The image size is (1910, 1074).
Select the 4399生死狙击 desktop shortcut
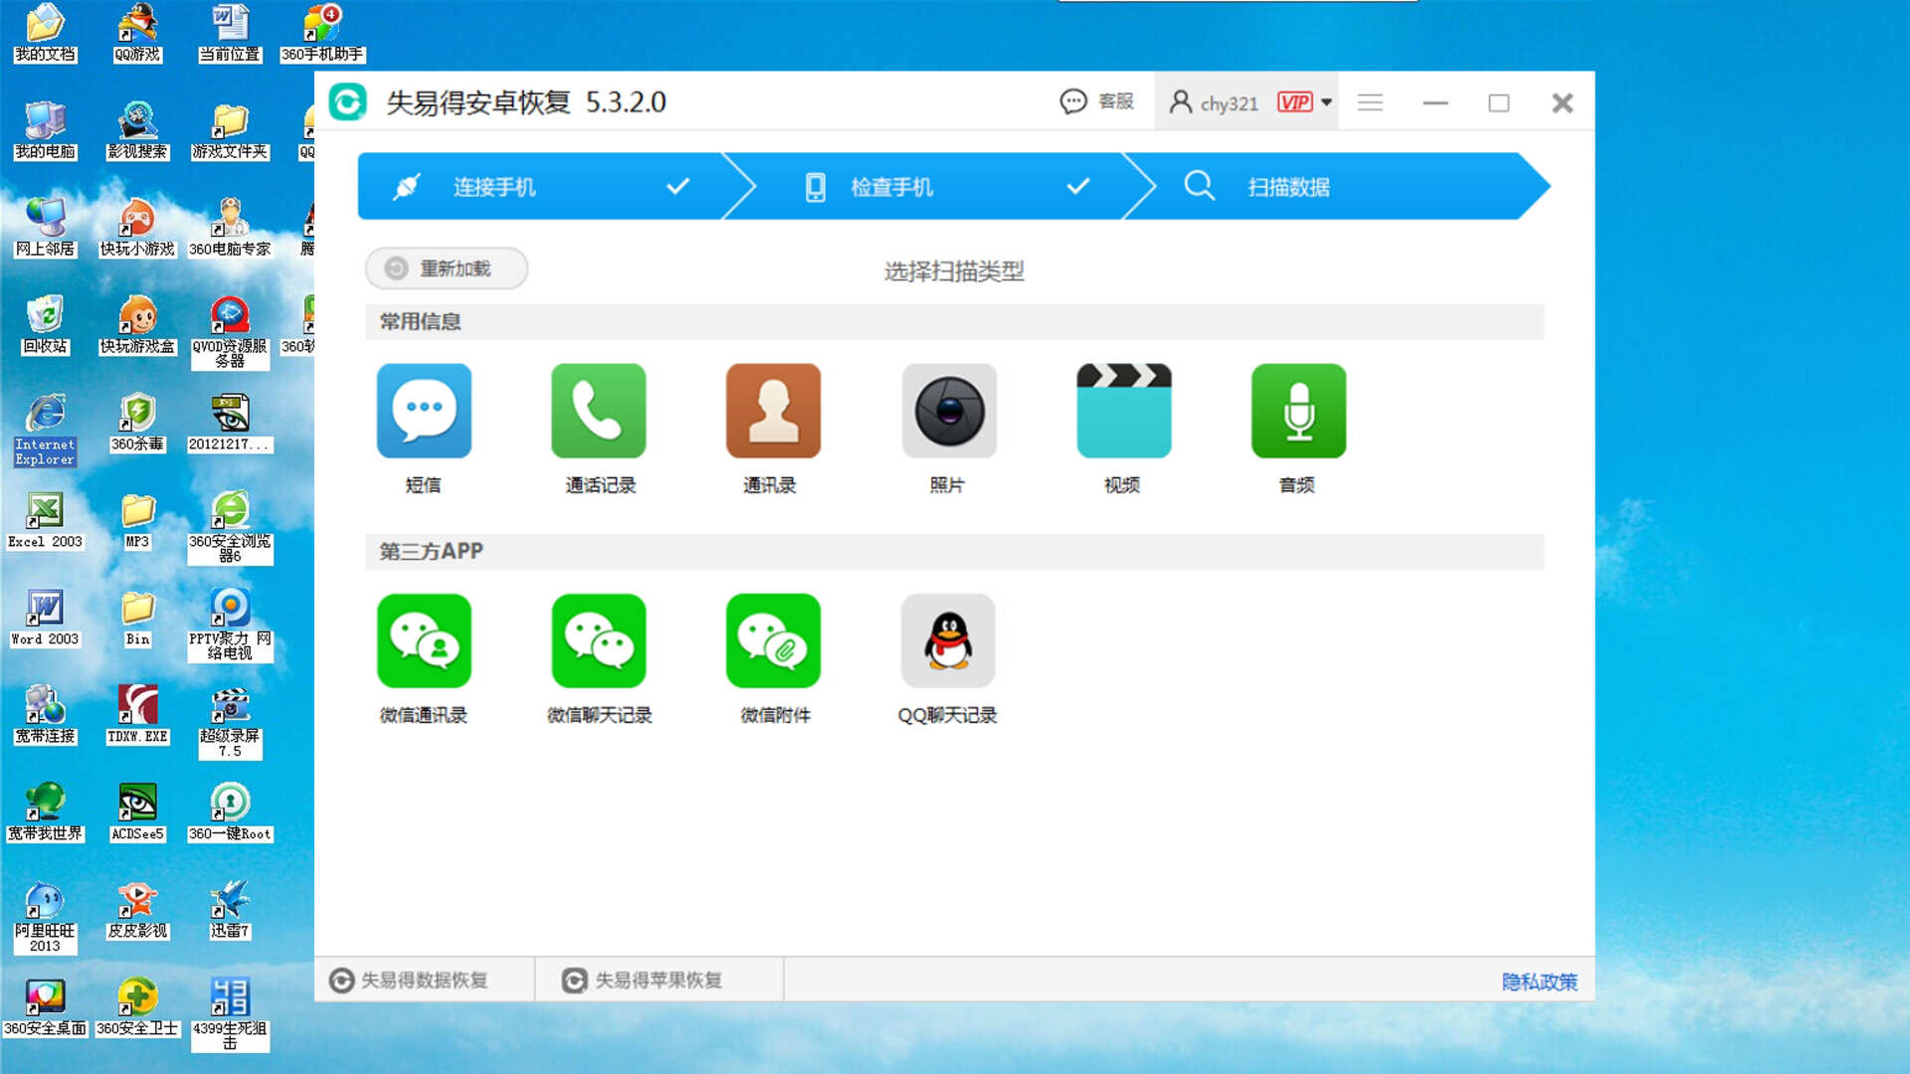(230, 1014)
